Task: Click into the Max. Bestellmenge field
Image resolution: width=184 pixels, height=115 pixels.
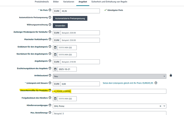Action: click(x=109, y=113)
